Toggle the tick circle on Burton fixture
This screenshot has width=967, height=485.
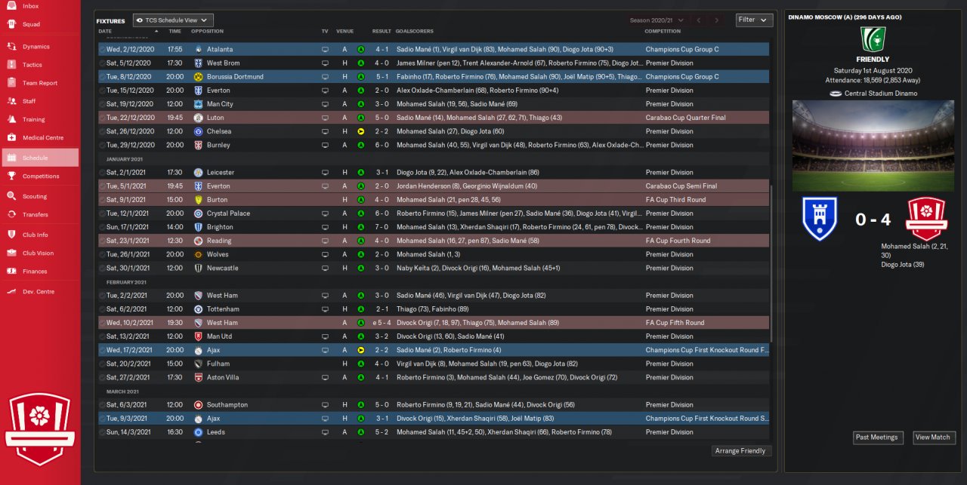103,200
